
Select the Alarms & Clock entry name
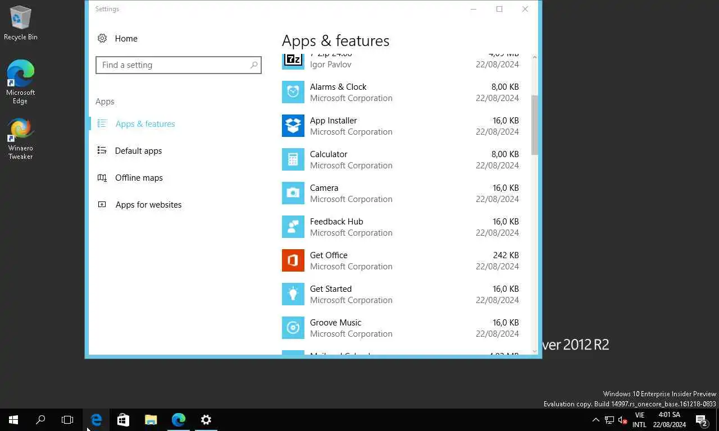tap(338, 86)
